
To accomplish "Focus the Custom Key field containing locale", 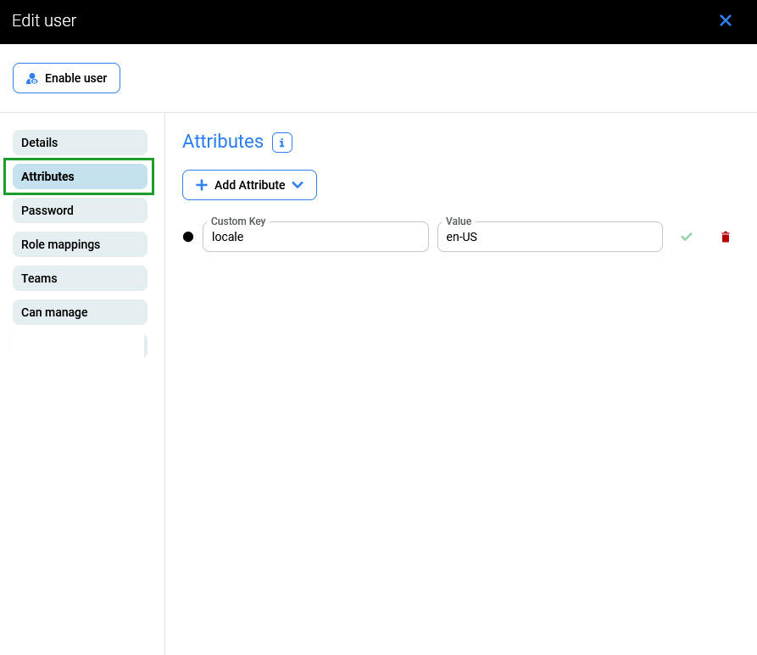I will click(x=315, y=238).
